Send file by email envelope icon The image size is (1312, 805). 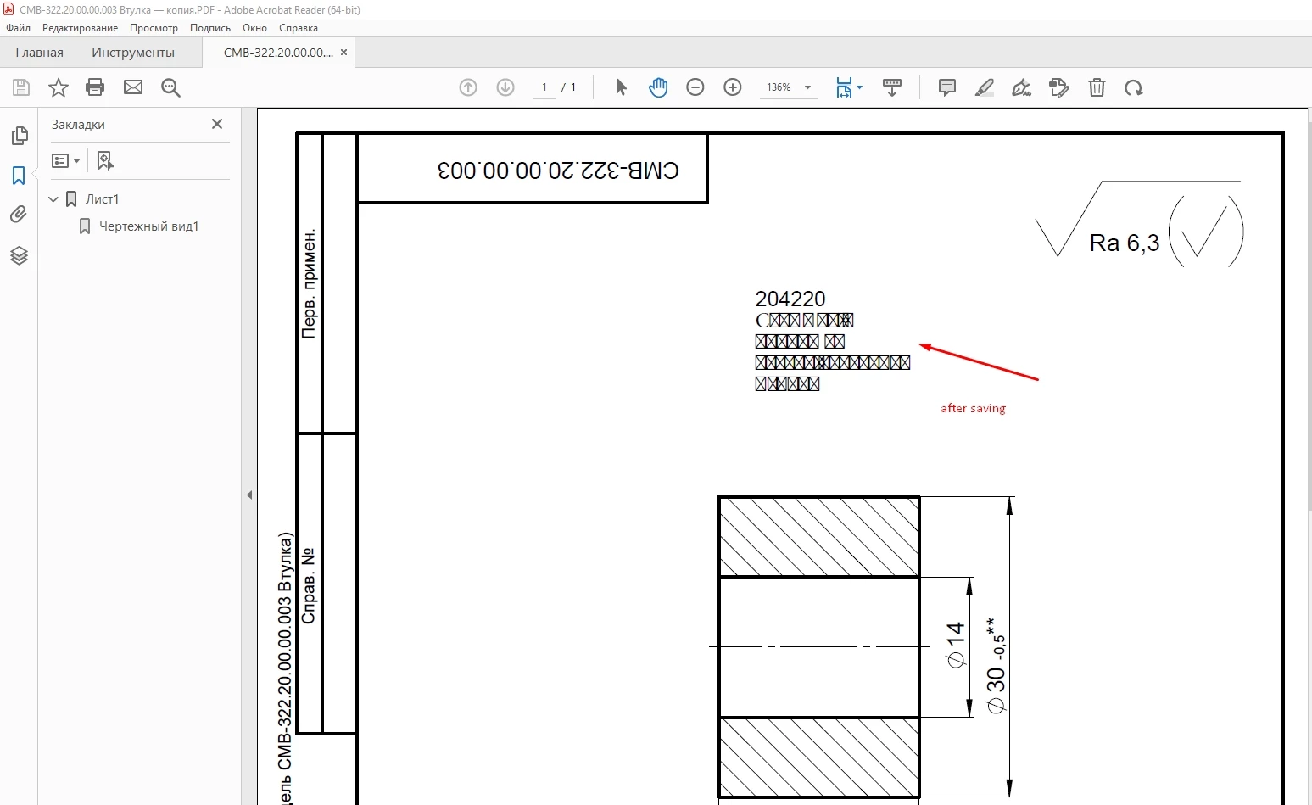pyautogui.click(x=133, y=87)
